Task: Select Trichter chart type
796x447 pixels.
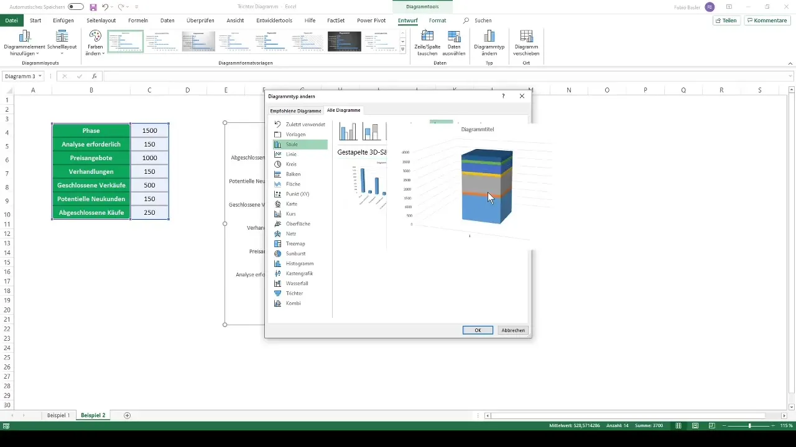Action: pos(300,293)
